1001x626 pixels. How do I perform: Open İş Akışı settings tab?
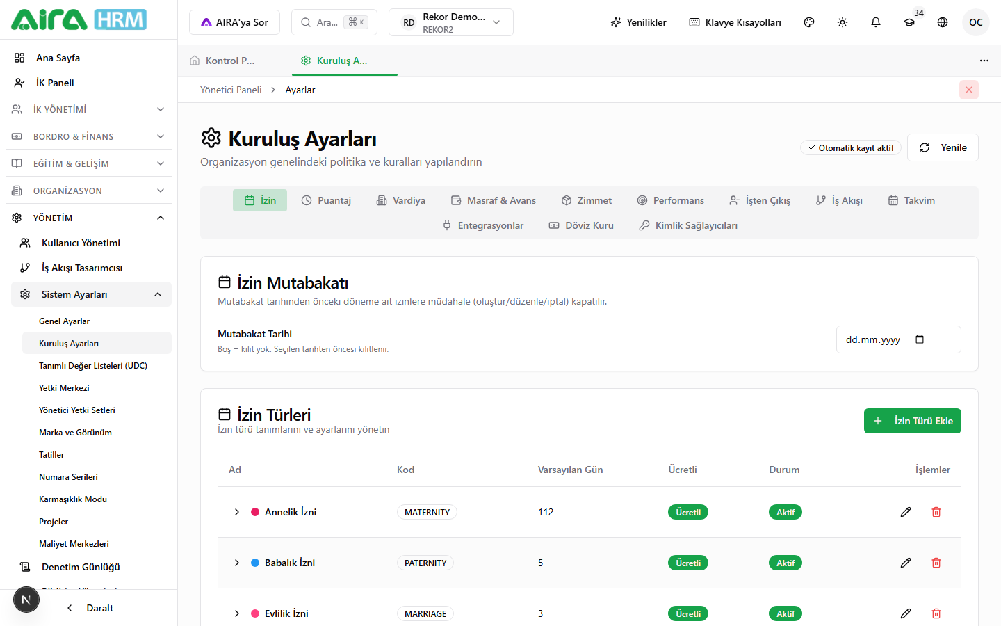pyautogui.click(x=839, y=200)
